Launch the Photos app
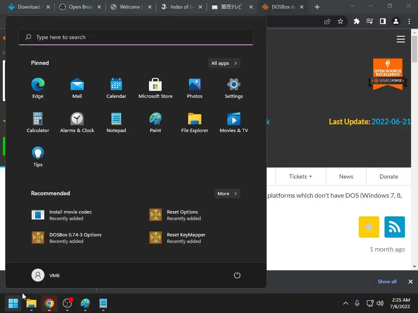 195,88
